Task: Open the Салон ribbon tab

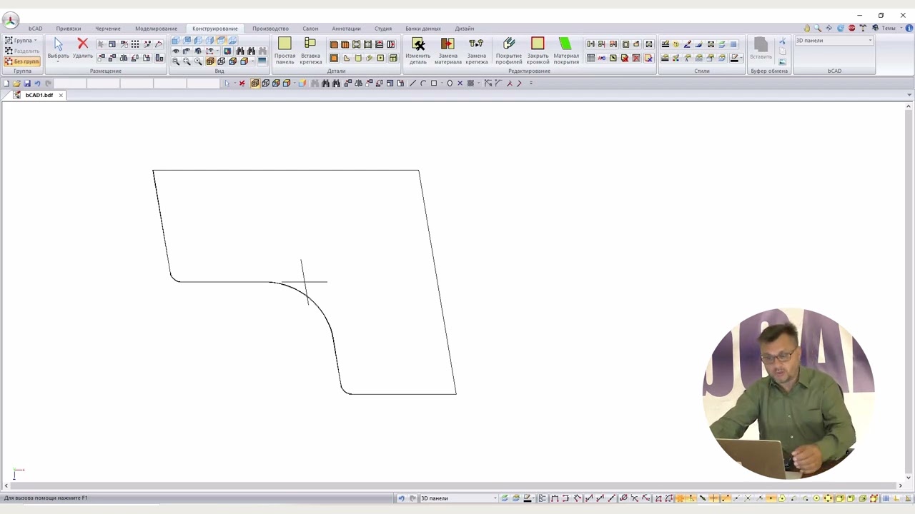Action: (x=310, y=29)
